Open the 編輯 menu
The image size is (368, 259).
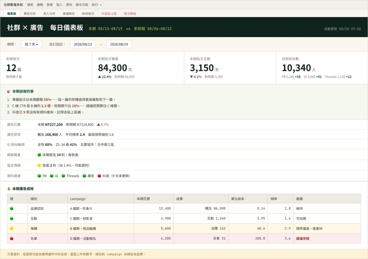pyautogui.click(x=40, y=5)
